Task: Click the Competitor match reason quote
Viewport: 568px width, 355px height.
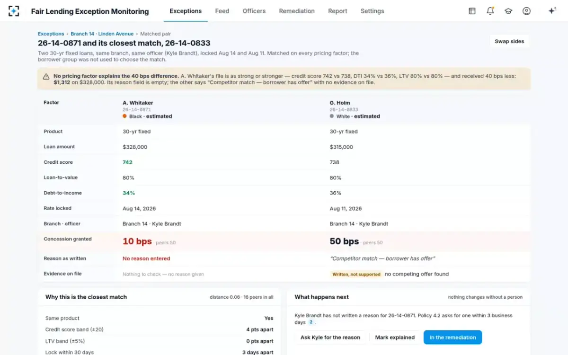Action: tap(382, 258)
